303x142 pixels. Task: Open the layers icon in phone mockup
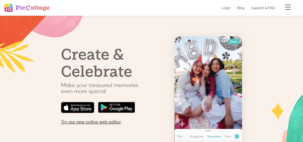189,41
